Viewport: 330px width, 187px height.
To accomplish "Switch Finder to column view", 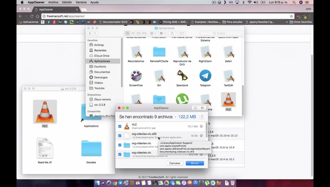I will (138, 33).
